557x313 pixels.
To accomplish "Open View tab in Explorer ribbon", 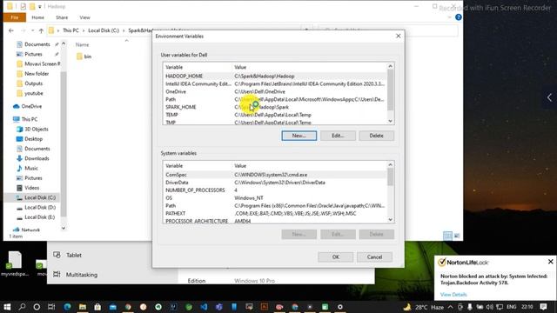I will point(84,17).
